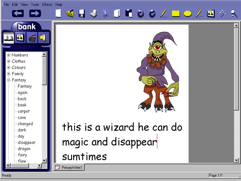Select the Family label in the tree
The height and width of the screenshot is (181, 241).
[x=18, y=74]
